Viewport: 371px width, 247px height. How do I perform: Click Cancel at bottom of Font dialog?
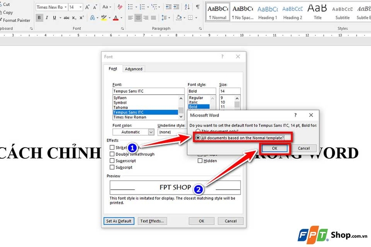230,221
